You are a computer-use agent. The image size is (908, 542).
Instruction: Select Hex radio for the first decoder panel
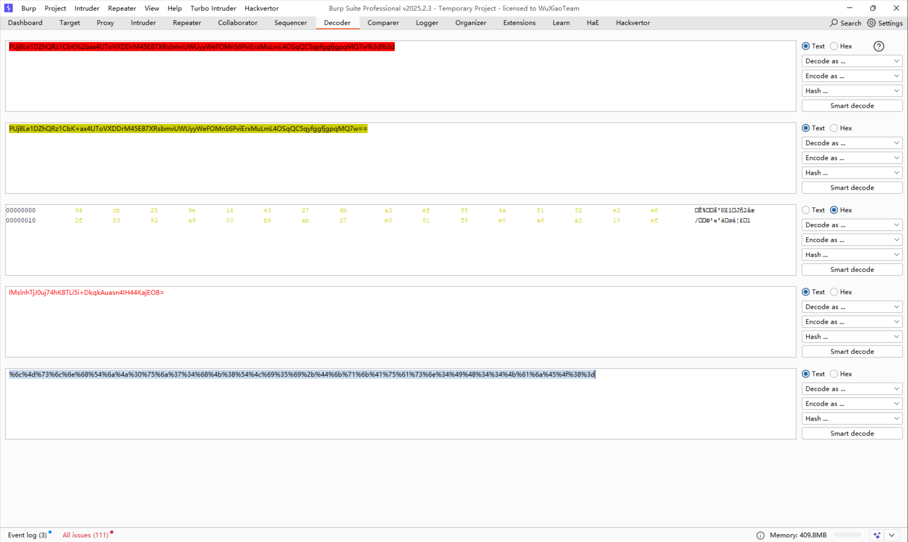coord(834,46)
